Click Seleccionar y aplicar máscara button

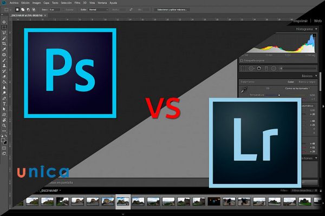(172, 10)
